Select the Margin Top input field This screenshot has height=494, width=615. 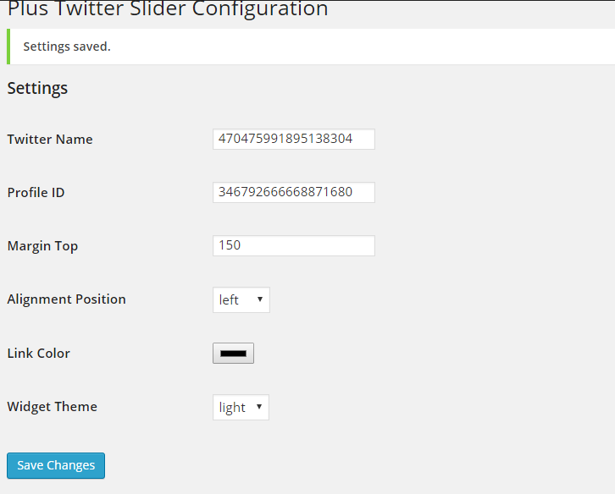(x=294, y=245)
